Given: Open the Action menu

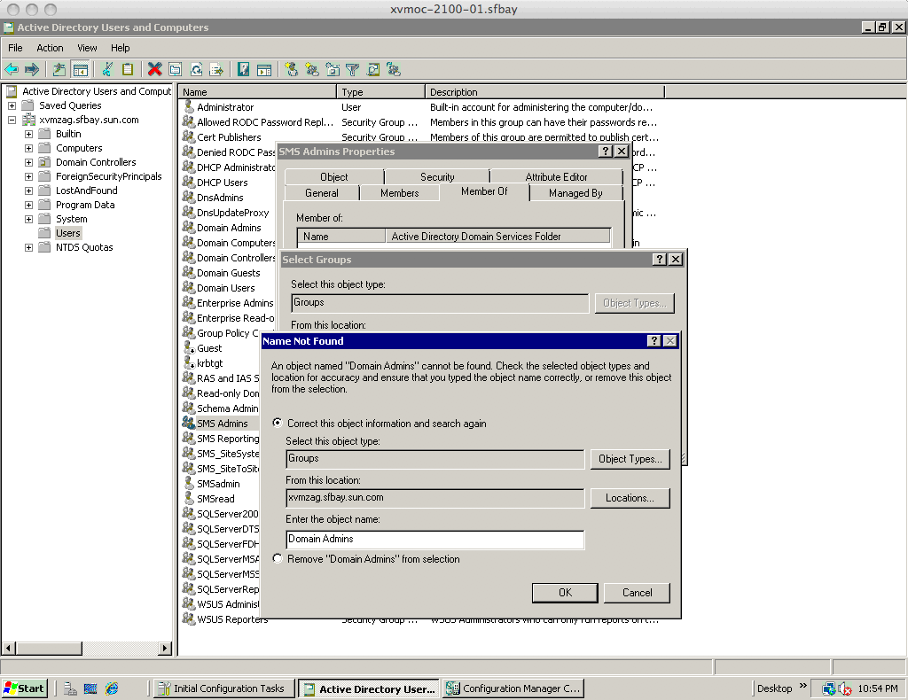Looking at the screenshot, I should click(50, 48).
